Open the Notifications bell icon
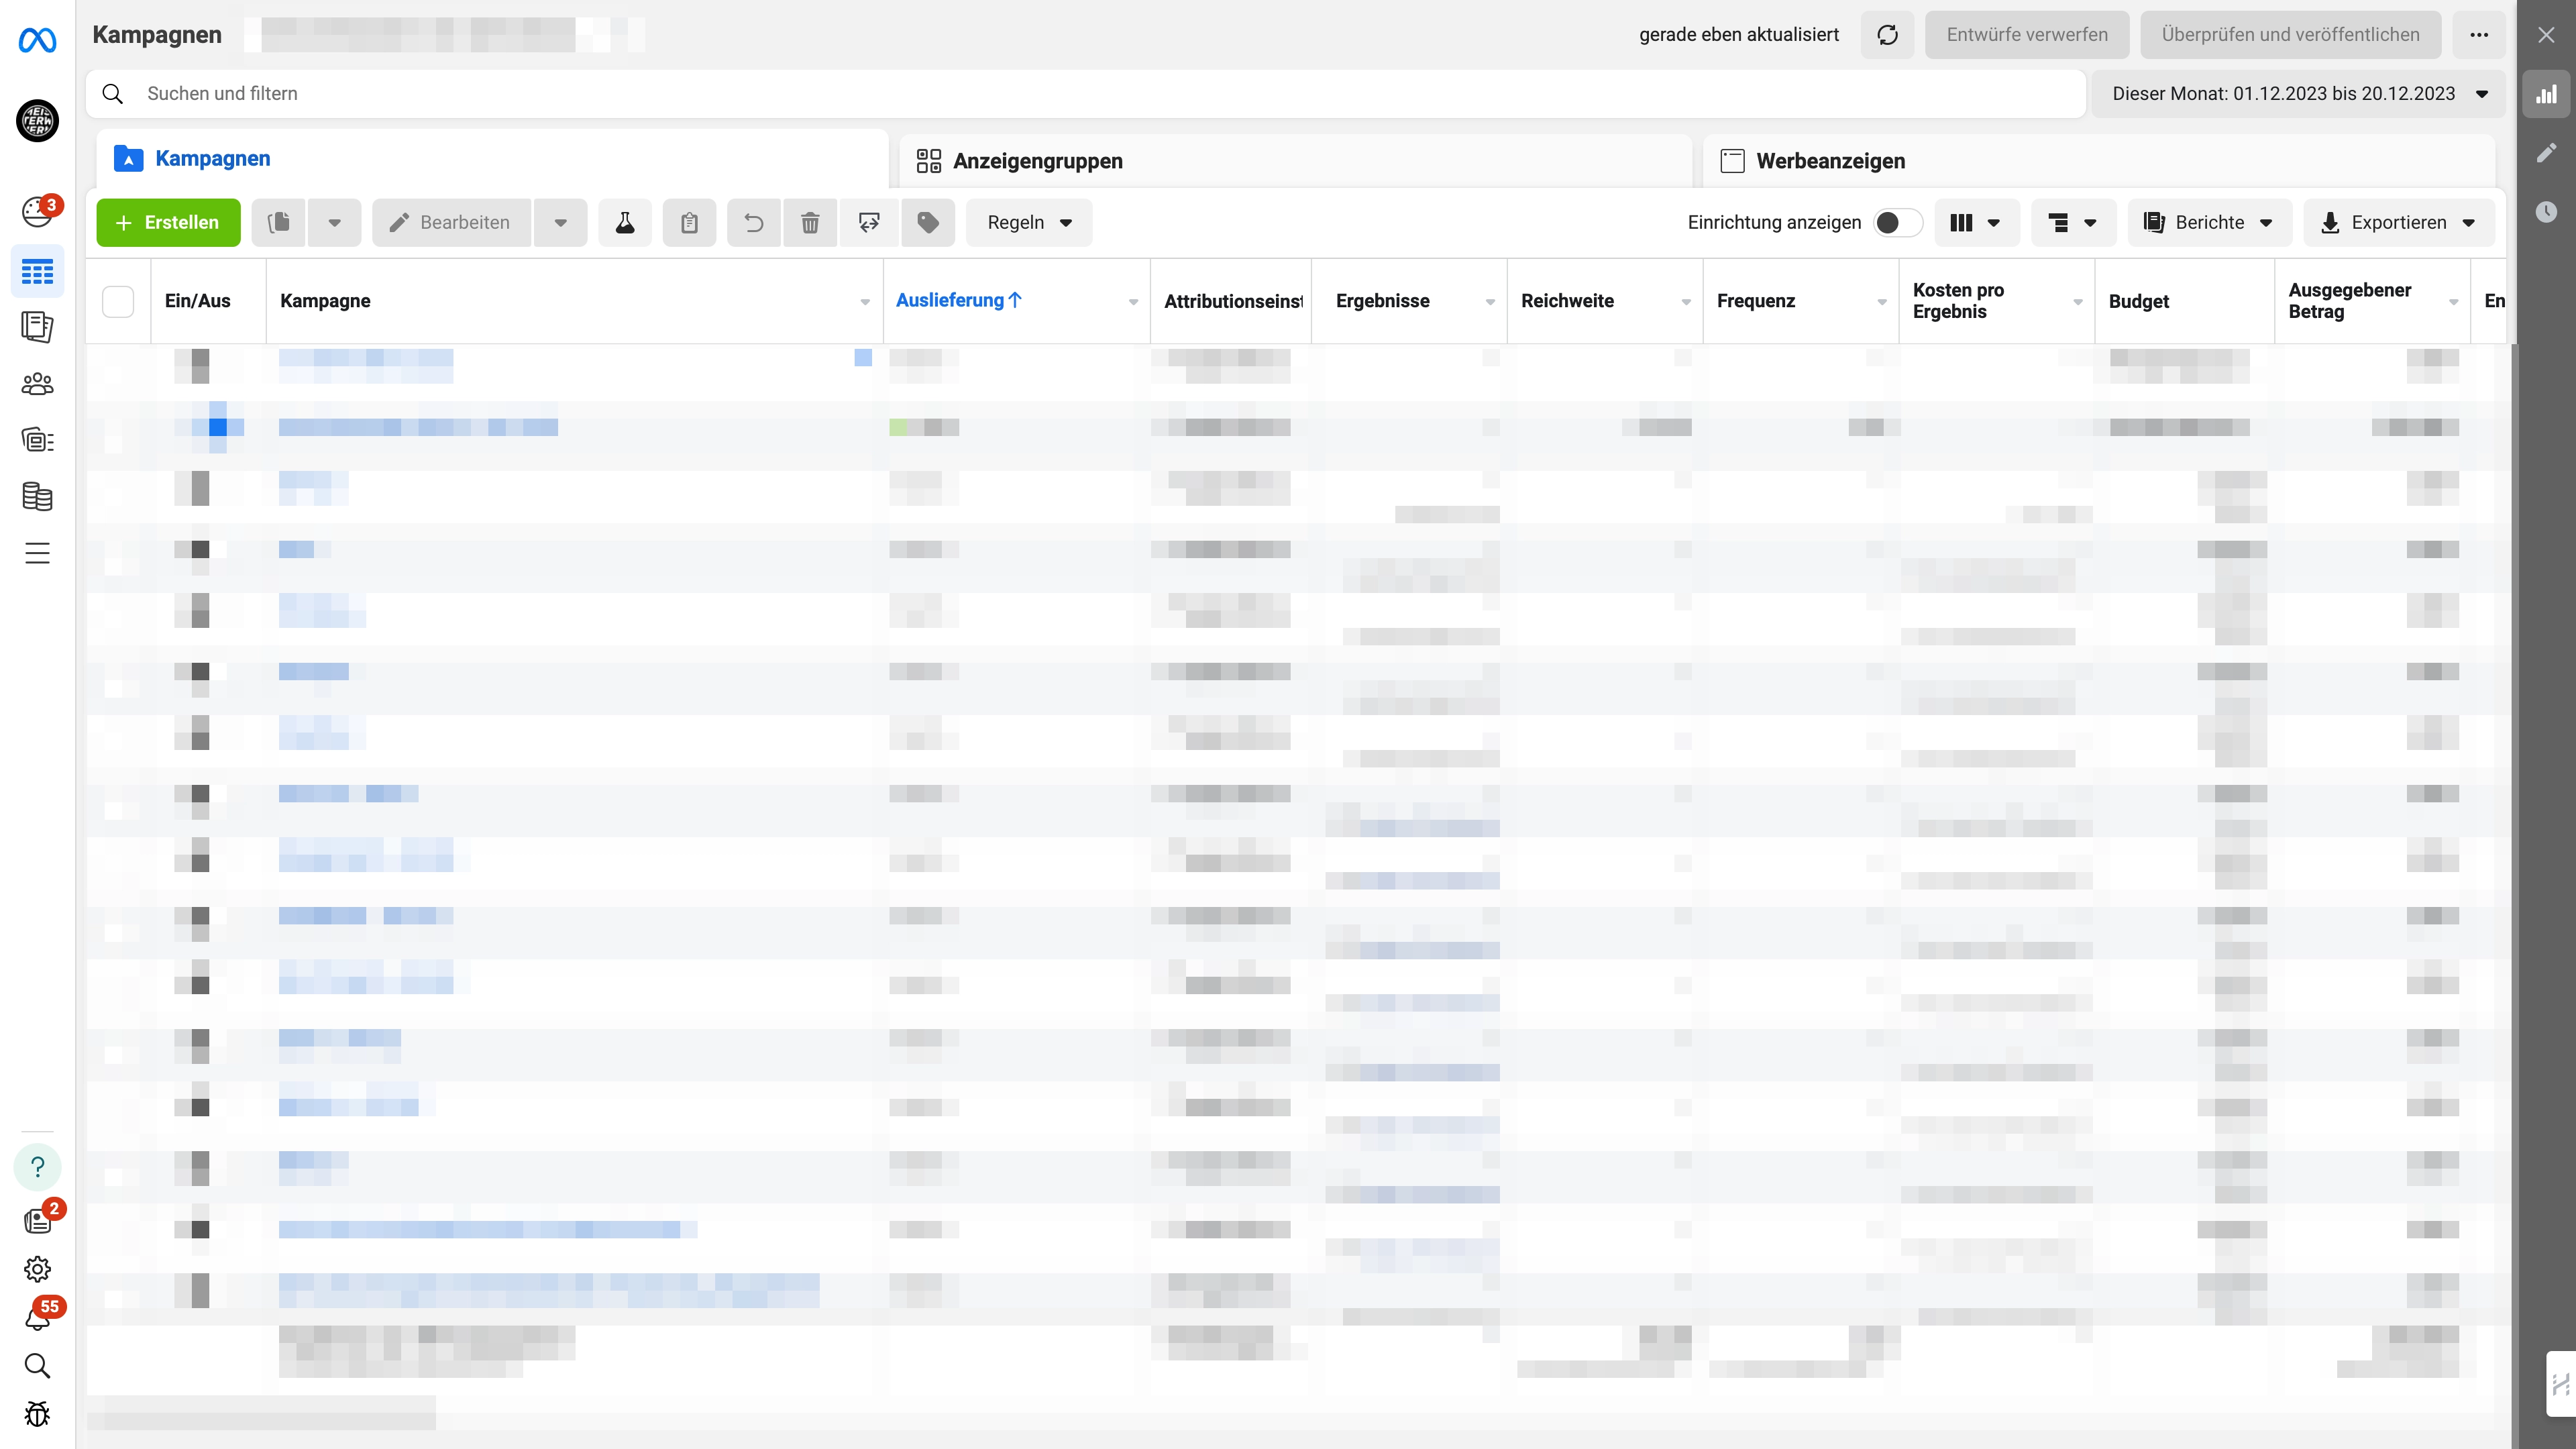The width and height of the screenshot is (2576, 1449). (x=37, y=1319)
